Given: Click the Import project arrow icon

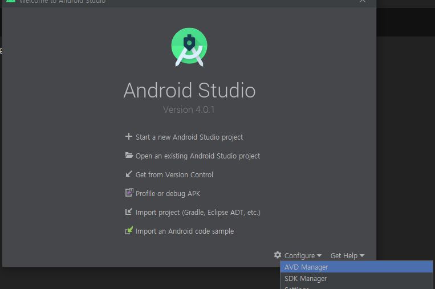Looking at the screenshot, I should [x=129, y=212].
